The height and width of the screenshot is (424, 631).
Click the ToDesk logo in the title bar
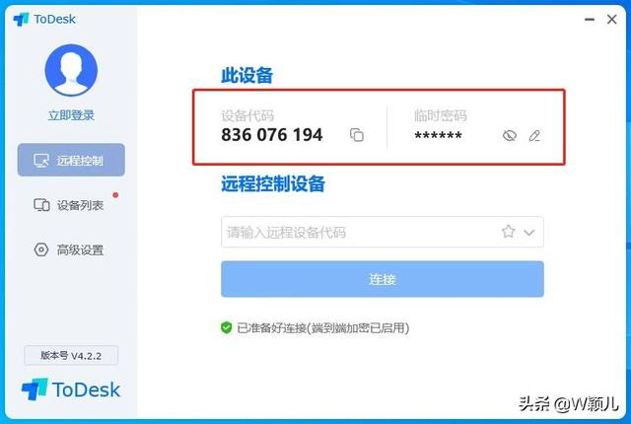[x=44, y=19]
